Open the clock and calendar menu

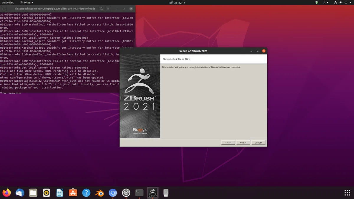[x=177, y=2]
